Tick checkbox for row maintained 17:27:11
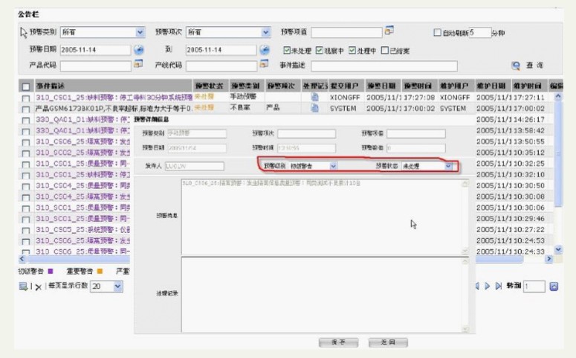The image size is (576, 358). click(x=26, y=98)
